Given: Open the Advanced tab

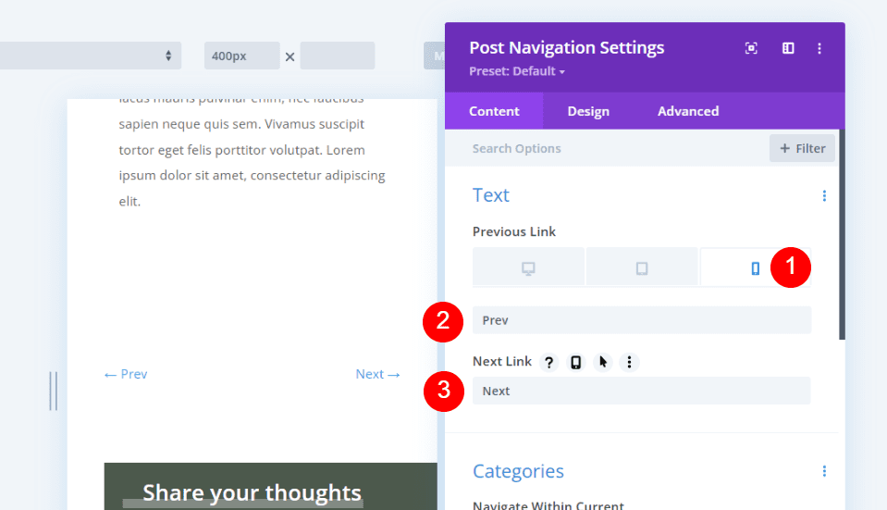Looking at the screenshot, I should pos(688,111).
